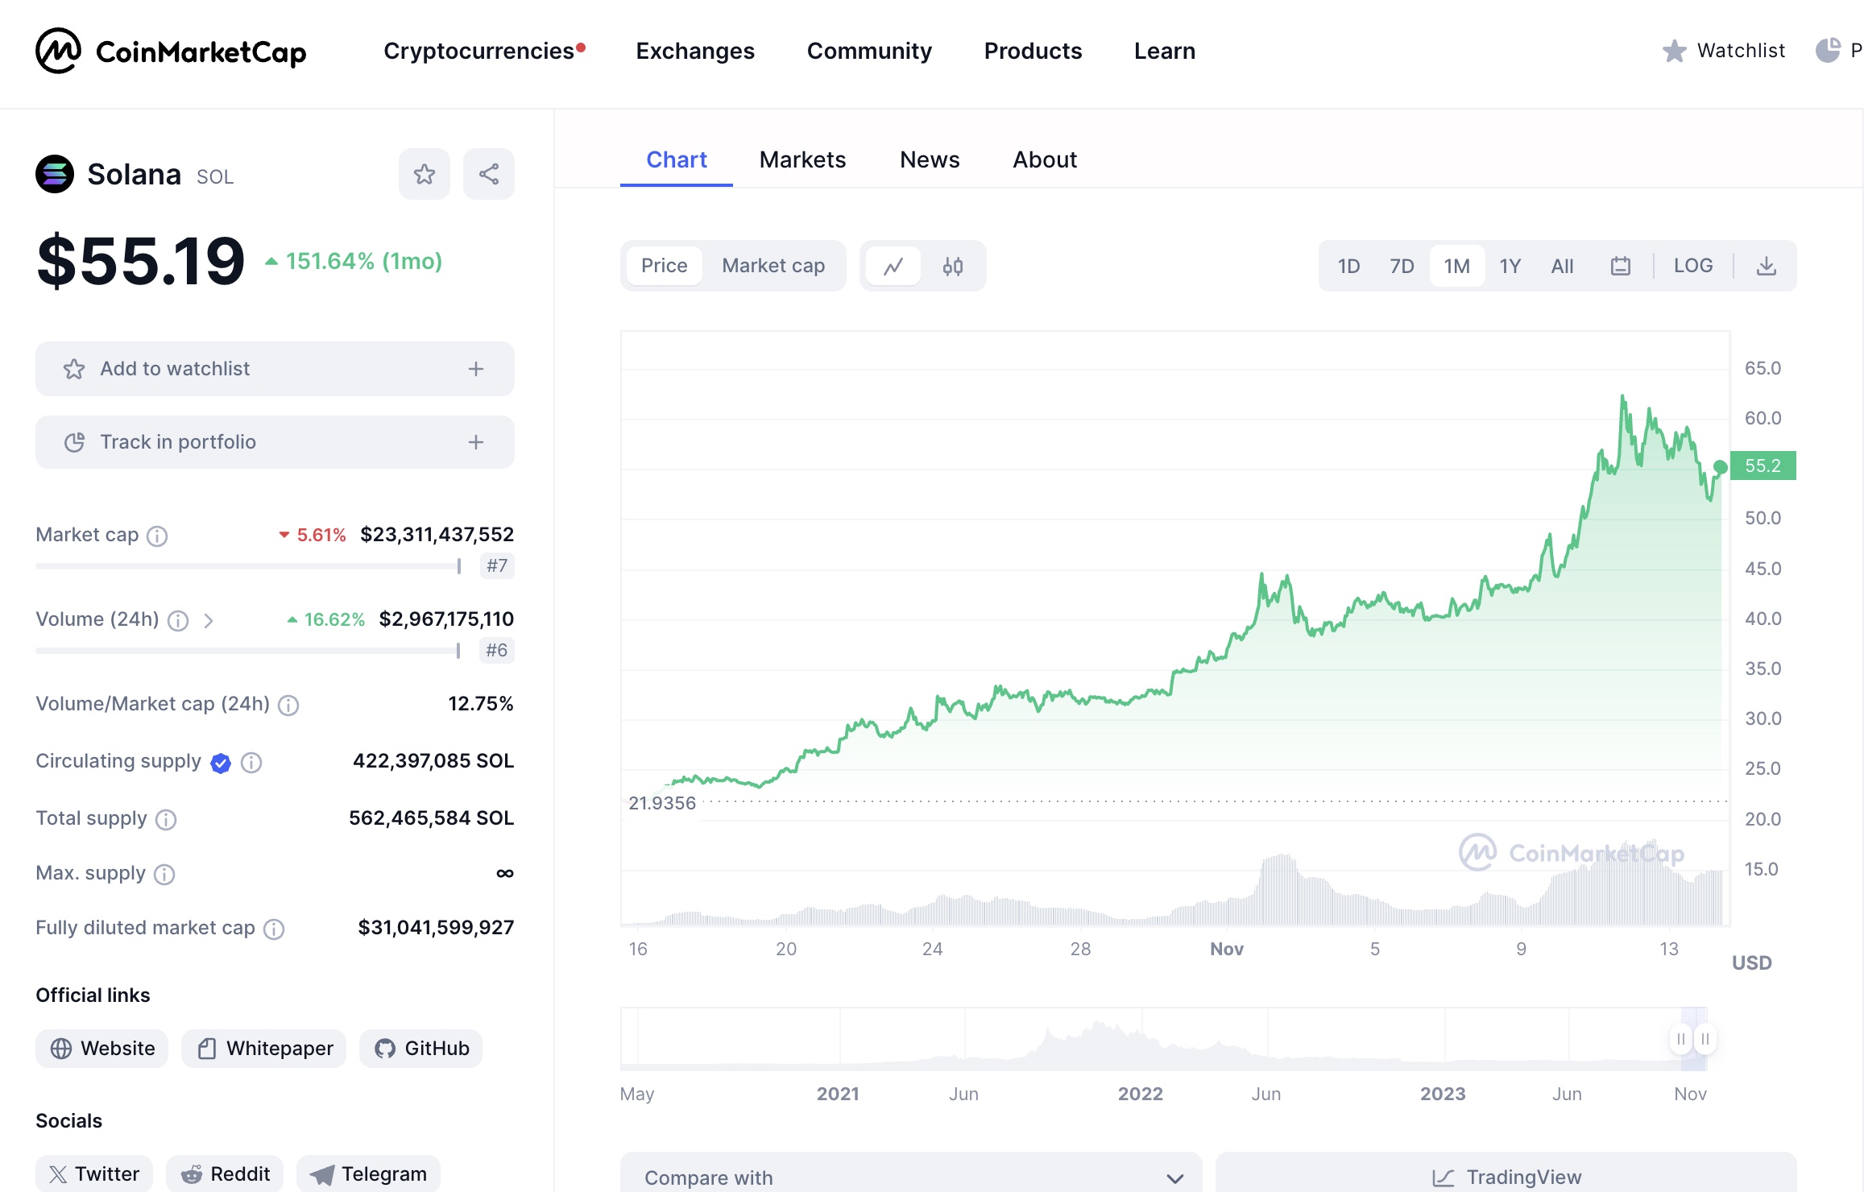Click the left handle of timeline range slider
The width and height of the screenshot is (1864, 1192).
click(1680, 1039)
